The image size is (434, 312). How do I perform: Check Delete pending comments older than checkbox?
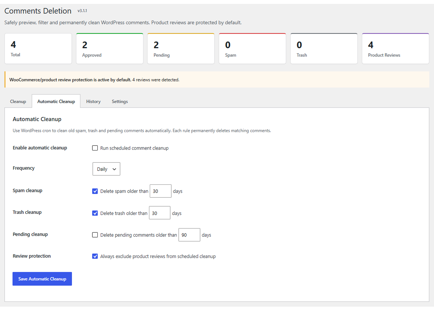click(95, 235)
